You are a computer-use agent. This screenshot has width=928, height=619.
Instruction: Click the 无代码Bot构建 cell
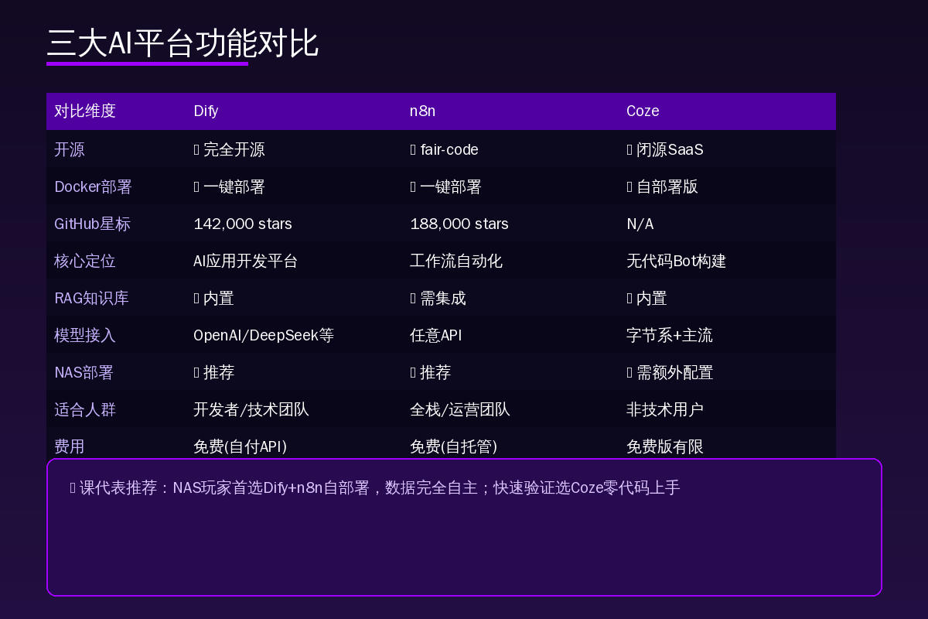677,261
